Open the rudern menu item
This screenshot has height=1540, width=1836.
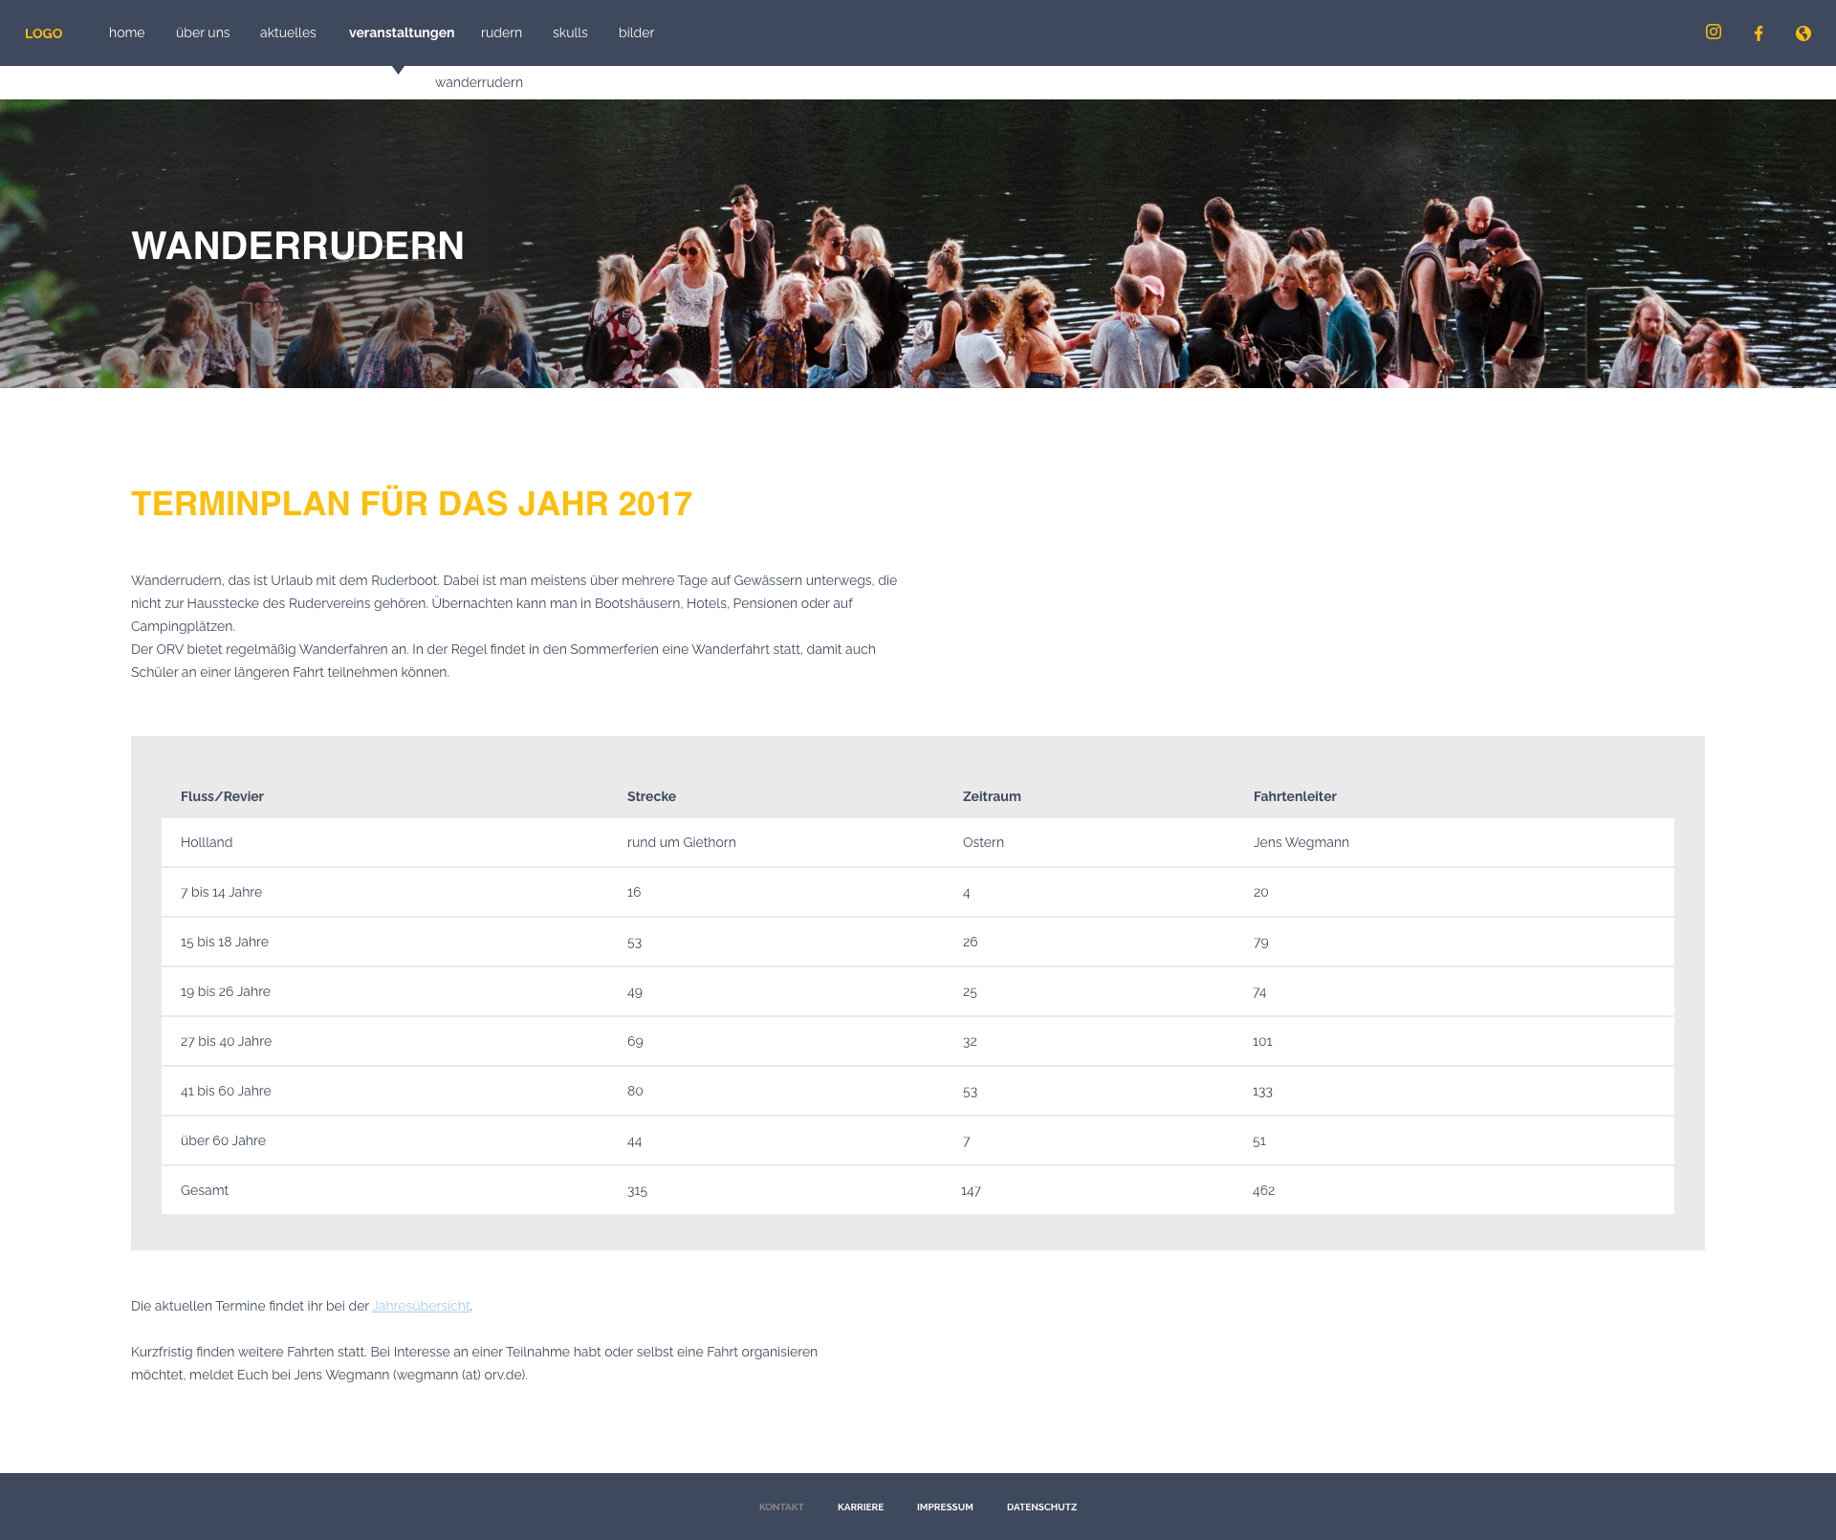coord(501,33)
